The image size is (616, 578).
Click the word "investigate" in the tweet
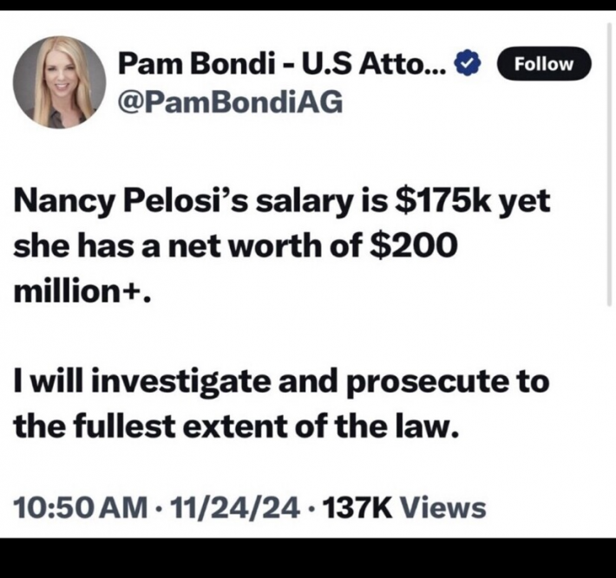pyautogui.click(x=179, y=382)
